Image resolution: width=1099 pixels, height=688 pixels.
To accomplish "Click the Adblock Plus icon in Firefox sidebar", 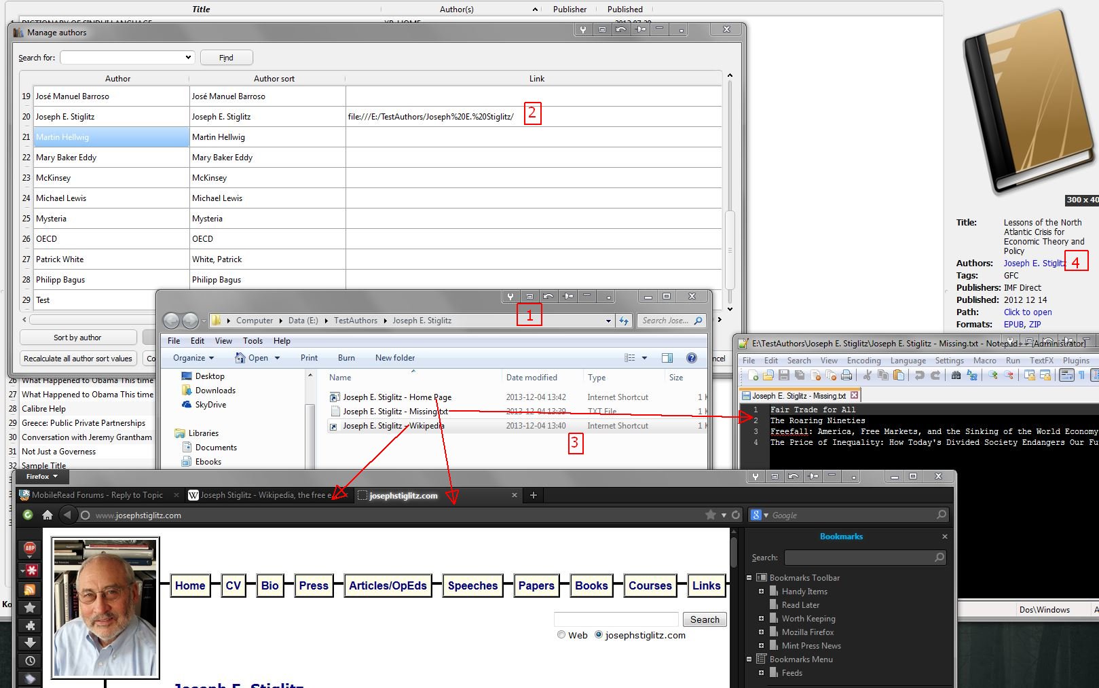I will click(x=30, y=548).
